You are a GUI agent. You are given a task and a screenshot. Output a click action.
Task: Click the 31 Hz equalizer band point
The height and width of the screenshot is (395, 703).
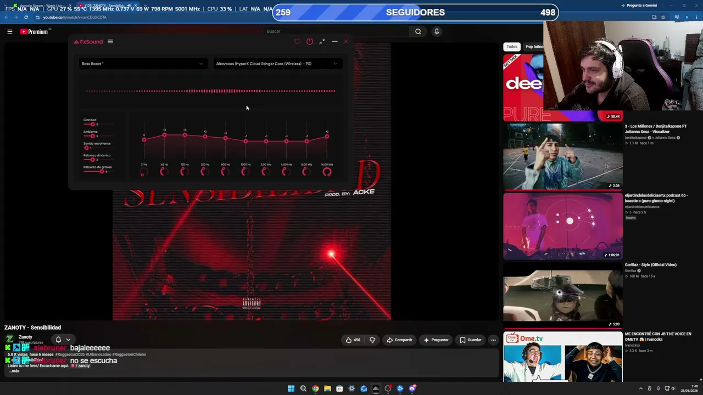[144, 140]
